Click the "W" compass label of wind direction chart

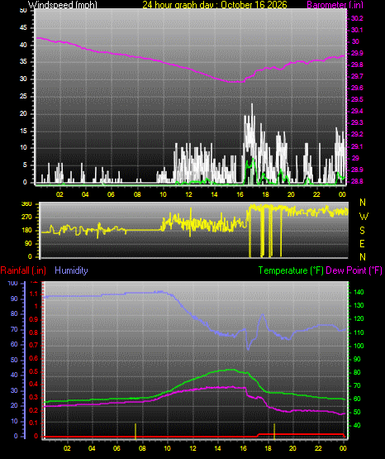pyautogui.click(x=364, y=217)
